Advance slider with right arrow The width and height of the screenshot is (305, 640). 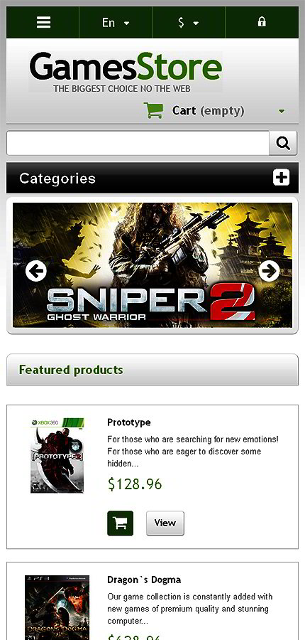(269, 271)
